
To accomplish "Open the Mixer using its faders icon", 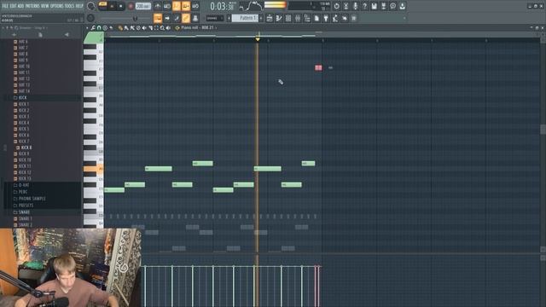I will pyautogui.click(x=298, y=18).
